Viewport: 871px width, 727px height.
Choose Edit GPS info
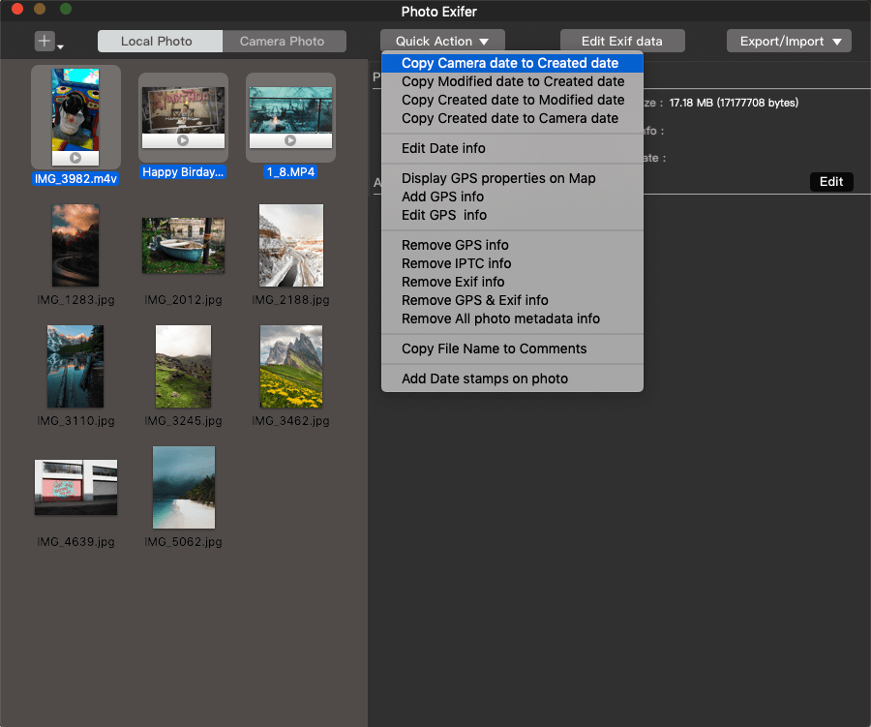[x=512, y=215]
